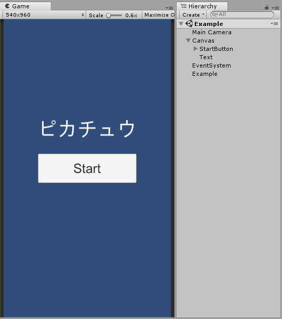
Task: Toggle the Hierarchy panel lock icon
Action: pos(266,7)
